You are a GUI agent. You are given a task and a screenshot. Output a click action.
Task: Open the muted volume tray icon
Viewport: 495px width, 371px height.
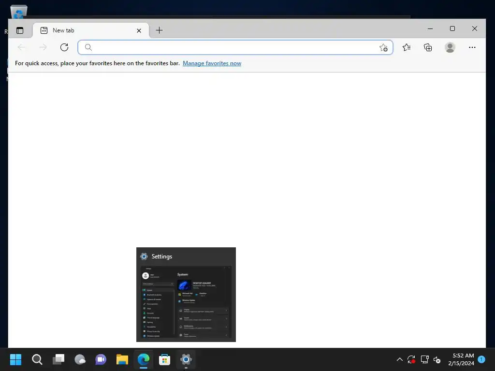coord(437,359)
